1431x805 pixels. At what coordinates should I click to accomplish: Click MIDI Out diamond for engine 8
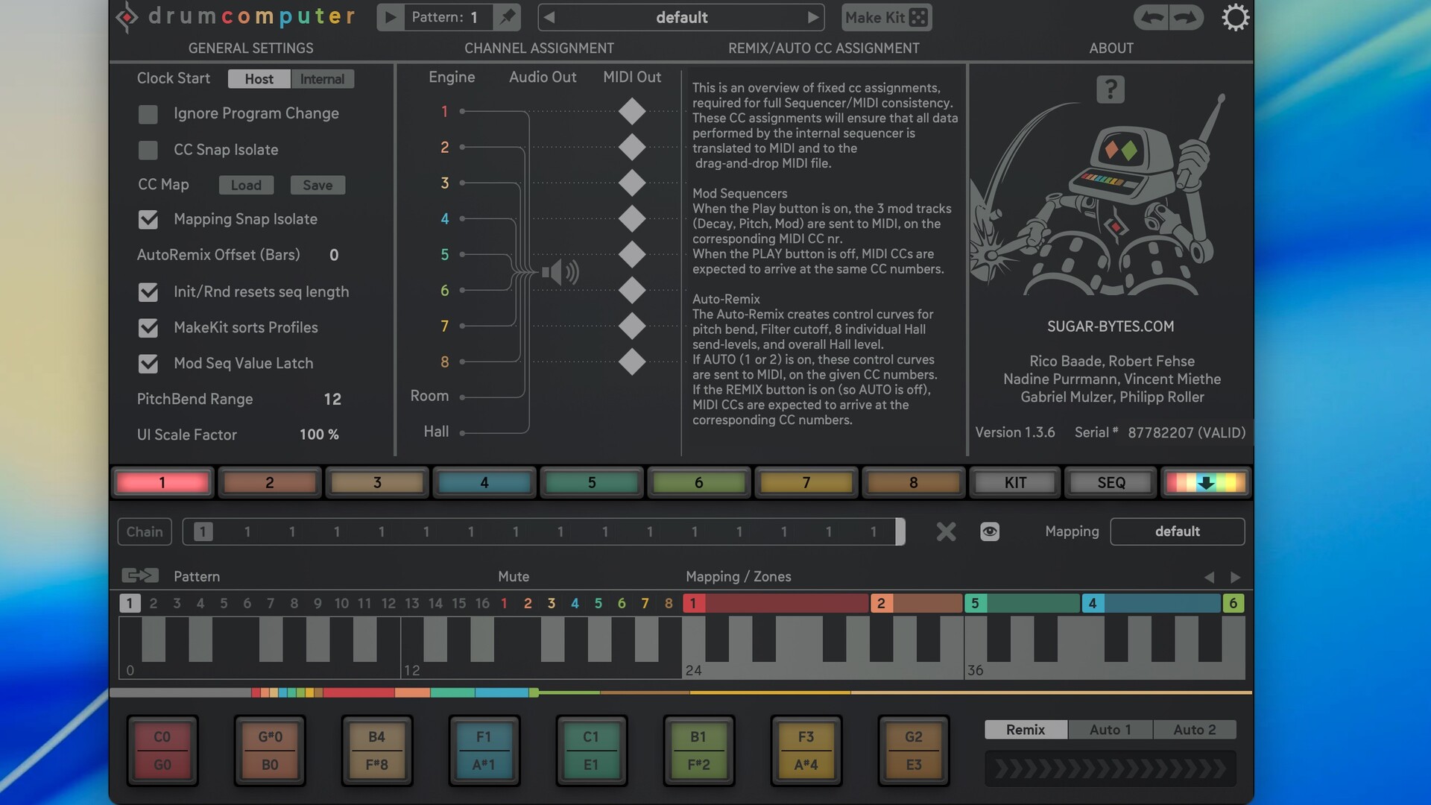click(x=632, y=362)
